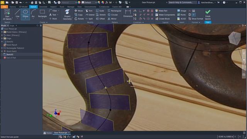Click Make Part
The image size is (247, 139).
point(161,11)
